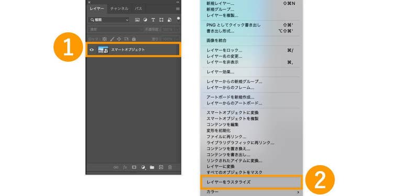Expand カラー submenu arrow
Viewport: 393px width, 196px height.
(298, 192)
